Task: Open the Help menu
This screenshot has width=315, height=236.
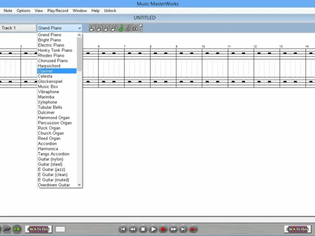Action: (x=95, y=11)
